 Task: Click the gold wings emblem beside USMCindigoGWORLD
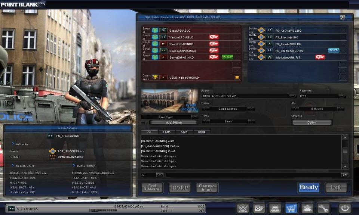pyautogui.click(x=155, y=77)
